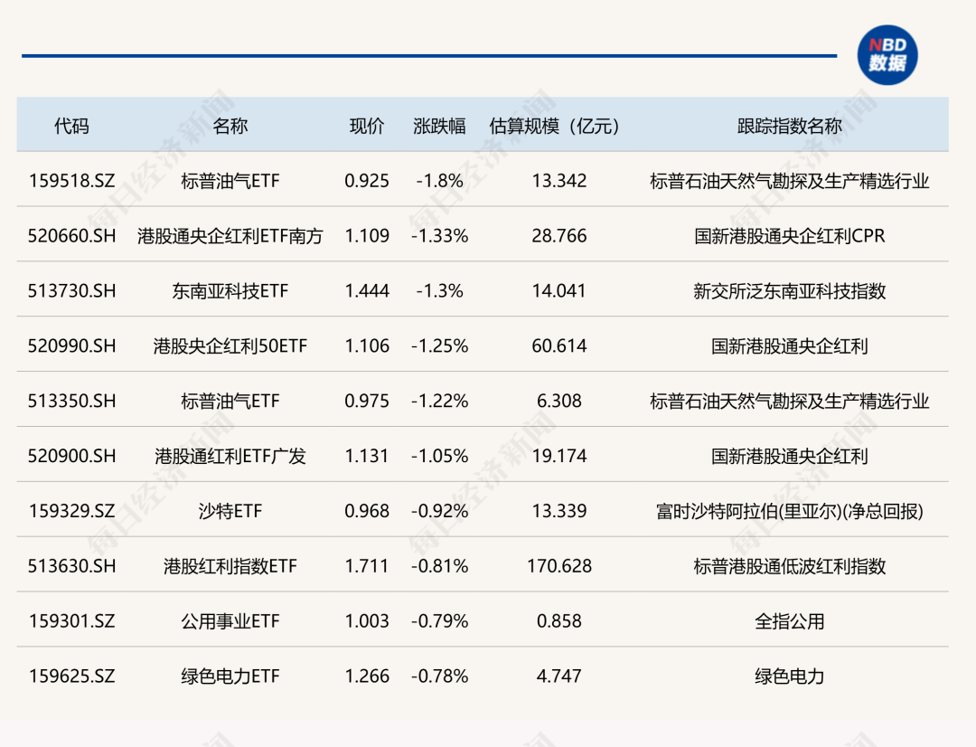976x747 pixels.
Task: Select the 代码 column header
Action: pos(72,127)
